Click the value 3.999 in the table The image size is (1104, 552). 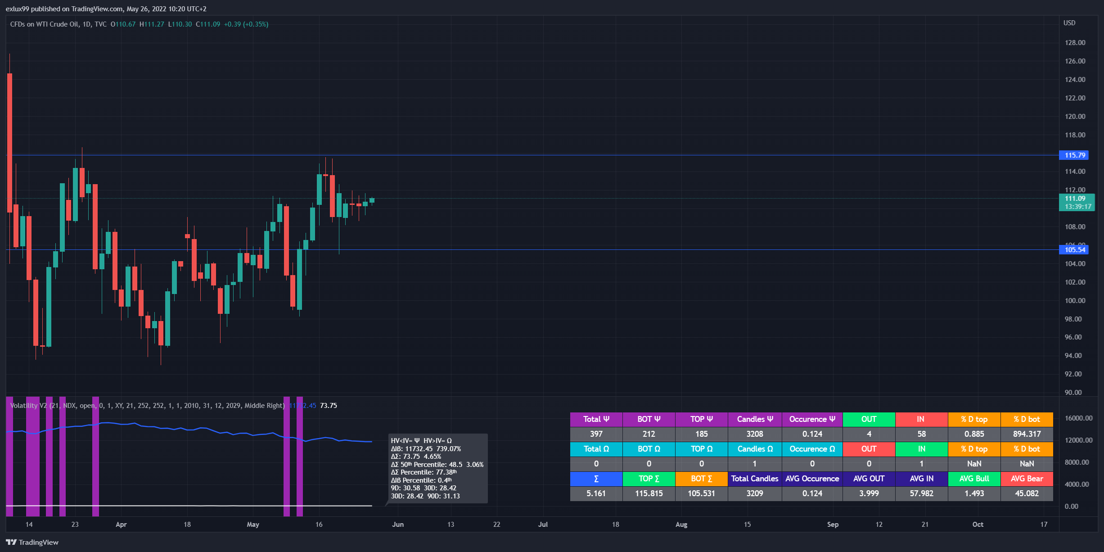coord(869,493)
